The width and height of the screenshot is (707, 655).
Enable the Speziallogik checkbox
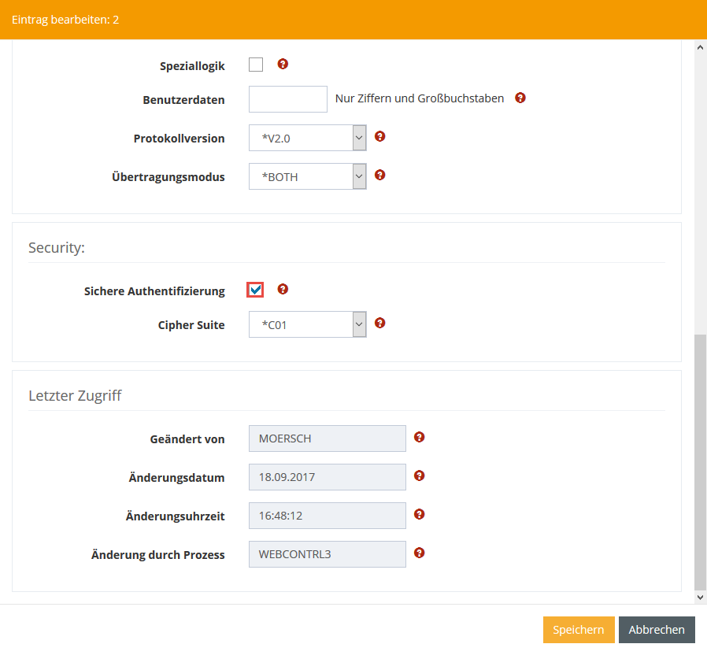click(256, 65)
